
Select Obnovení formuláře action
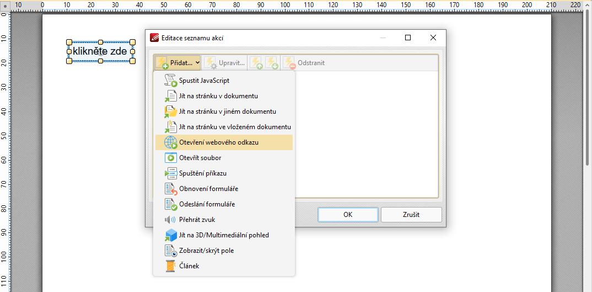coord(224,189)
